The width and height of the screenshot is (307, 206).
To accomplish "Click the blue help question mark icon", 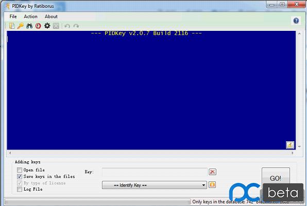I will (x=296, y=21).
